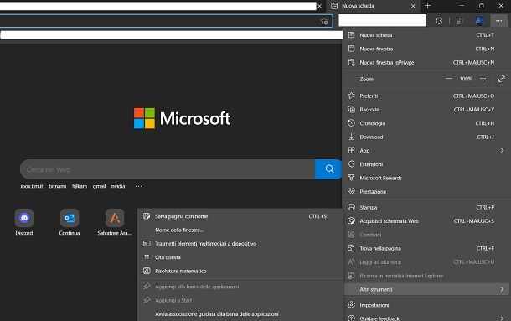The height and width of the screenshot is (321, 511).
Task: Select Trova nella pagina
Action: [426, 248]
